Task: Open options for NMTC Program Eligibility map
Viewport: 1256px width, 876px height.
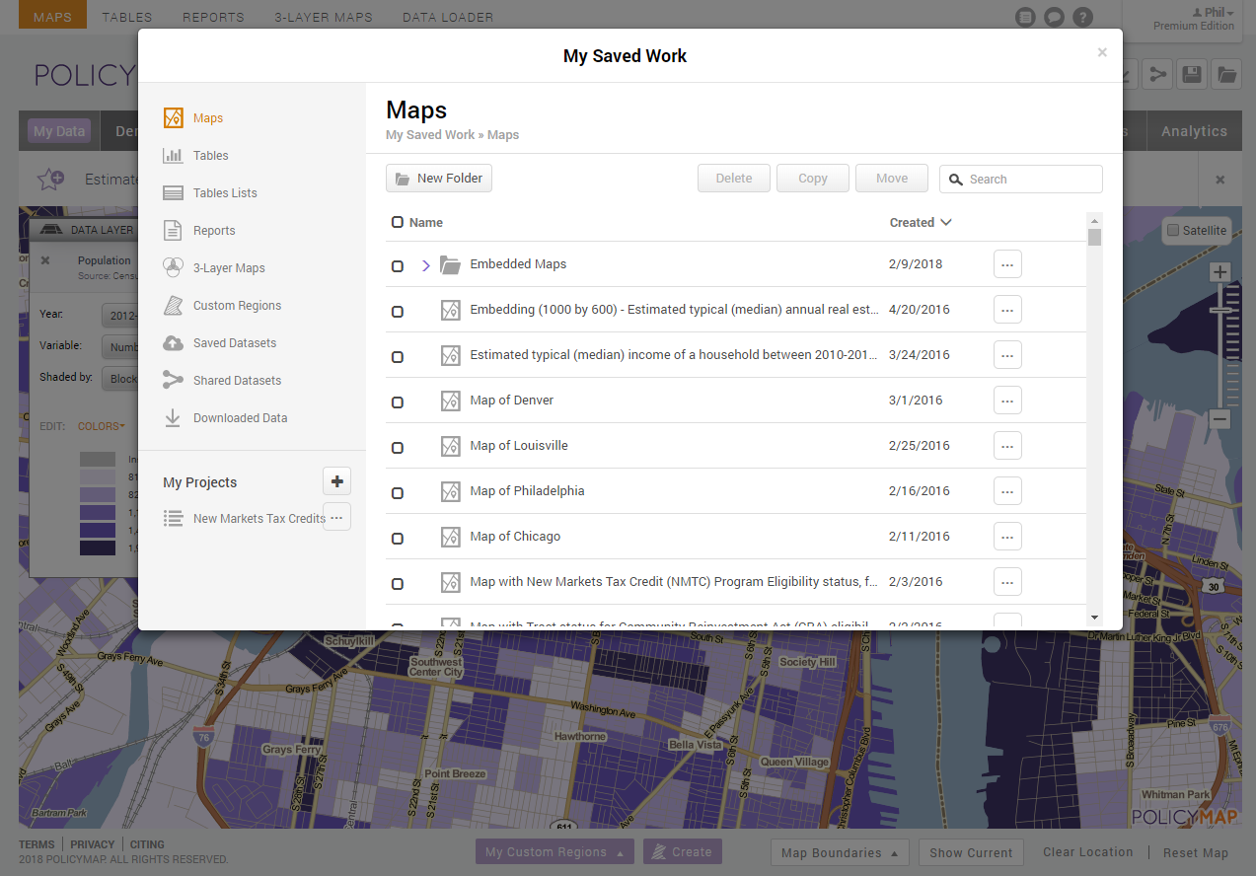Action: (x=1007, y=582)
